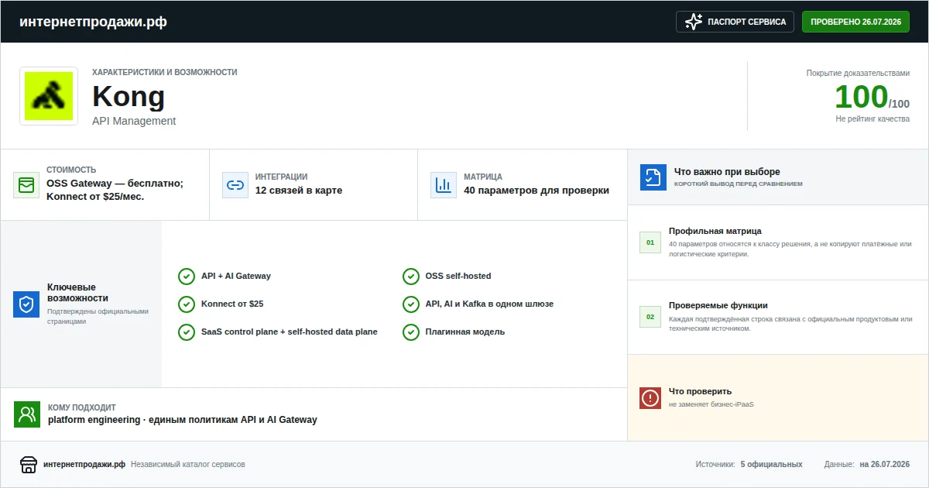Click the Ключевые возможности heading
The height and width of the screenshot is (488, 929).
click(77, 293)
